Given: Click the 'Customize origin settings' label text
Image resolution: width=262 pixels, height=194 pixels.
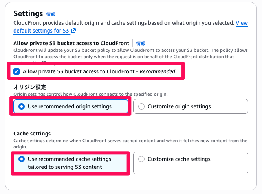Looking at the screenshot, I should tap(179, 106).
